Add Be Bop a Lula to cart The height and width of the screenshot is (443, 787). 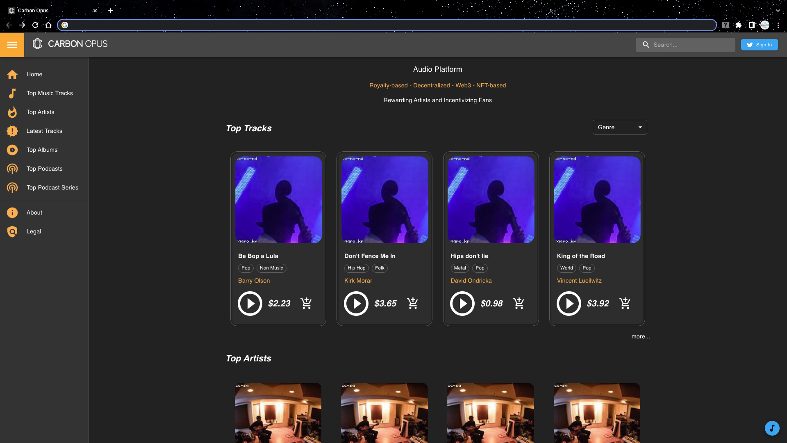306,304
